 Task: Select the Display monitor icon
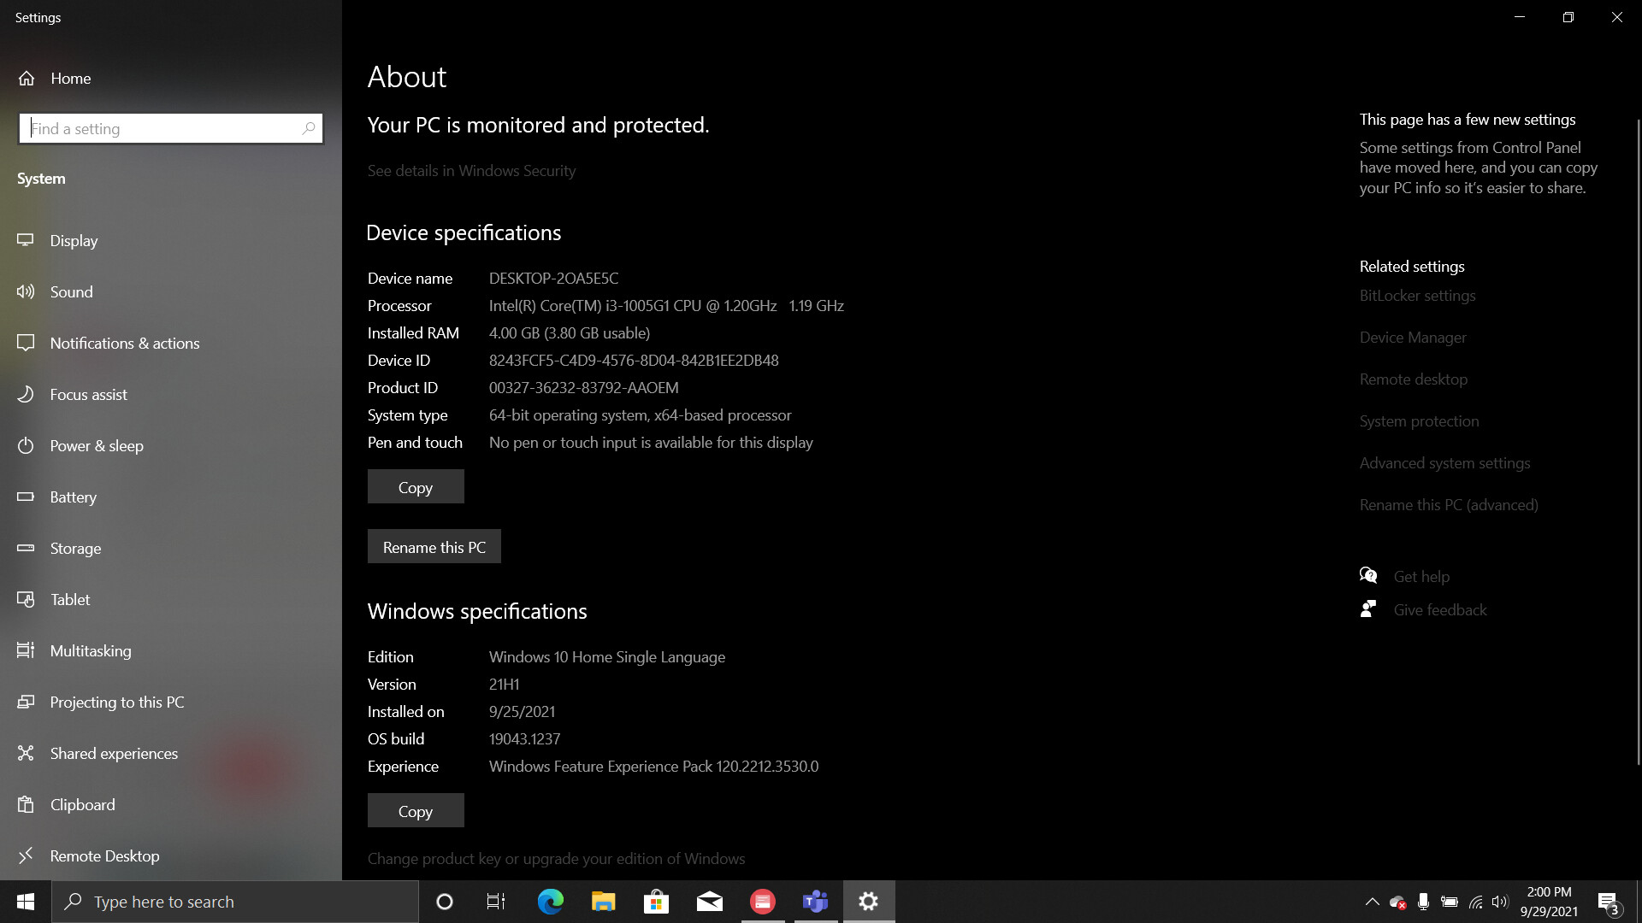click(26, 240)
